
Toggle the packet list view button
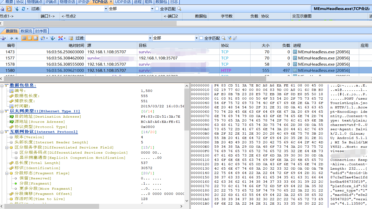pyautogui.click(x=24, y=38)
